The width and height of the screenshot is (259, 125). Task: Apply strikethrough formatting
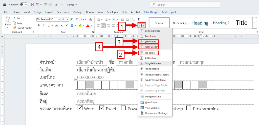tap(56, 26)
